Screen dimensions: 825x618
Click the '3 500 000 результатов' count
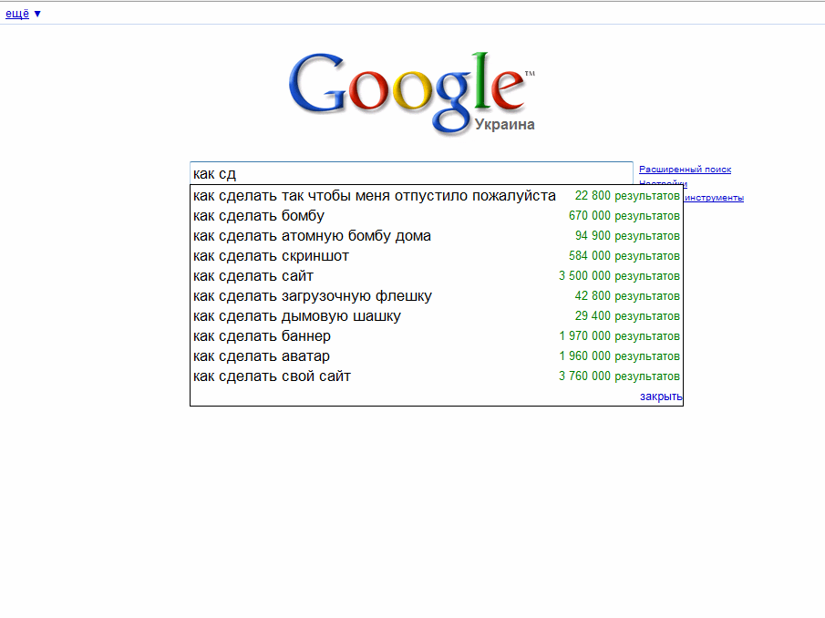click(619, 275)
